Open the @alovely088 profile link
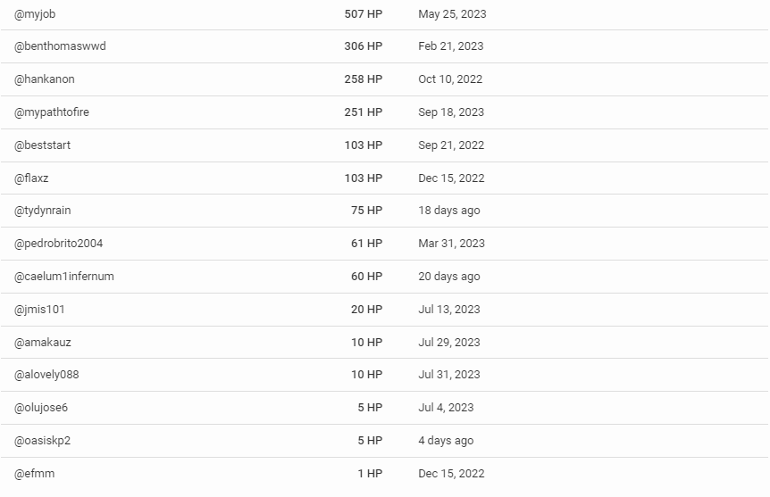Screen dimensions: 770x497 click(46, 375)
